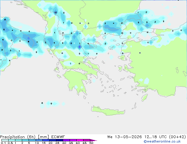Select the legend color between 1 and 2
The height and width of the screenshot is (144, 187).
19,140
